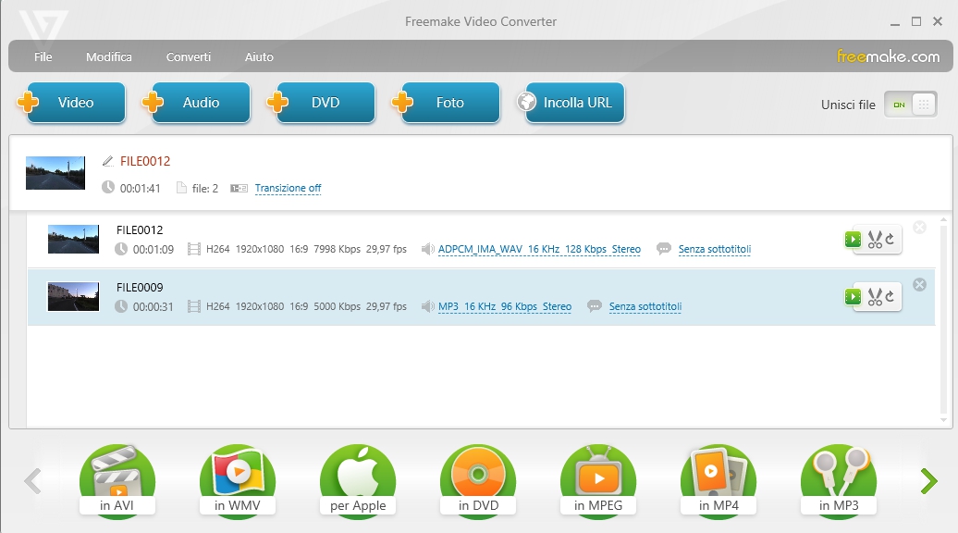Open the Converti menu
The height and width of the screenshot is (533, 958).
click(x=189, y=57)
